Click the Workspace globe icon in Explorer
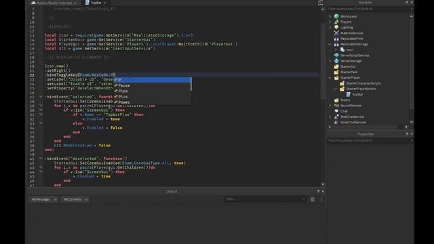The width and height of the screenshot is (434, 244). [x=336, y=16]
